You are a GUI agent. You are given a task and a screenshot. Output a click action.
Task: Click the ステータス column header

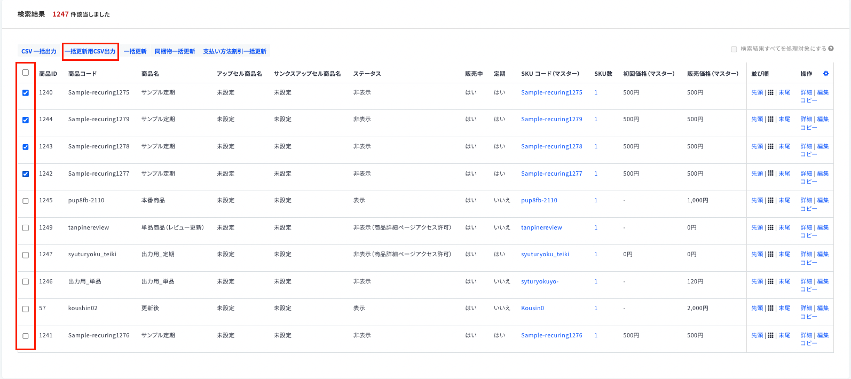click(367, 74)
